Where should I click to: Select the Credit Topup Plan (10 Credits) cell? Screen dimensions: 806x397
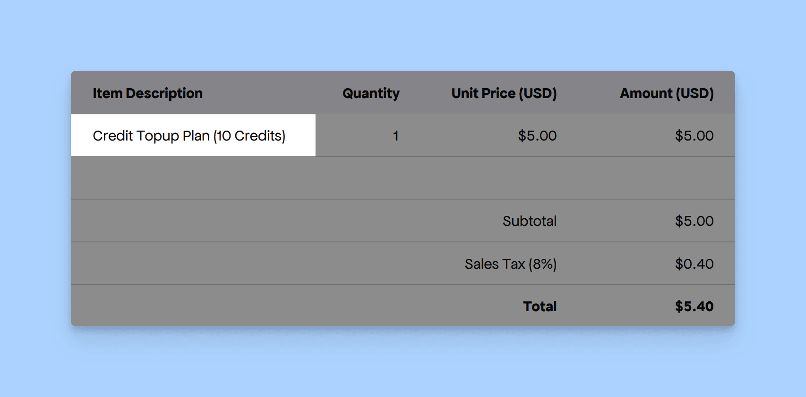(x=189, y=136)
